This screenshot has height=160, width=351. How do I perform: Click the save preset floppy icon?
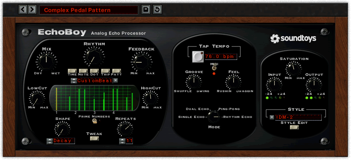[x=146, y=9]
